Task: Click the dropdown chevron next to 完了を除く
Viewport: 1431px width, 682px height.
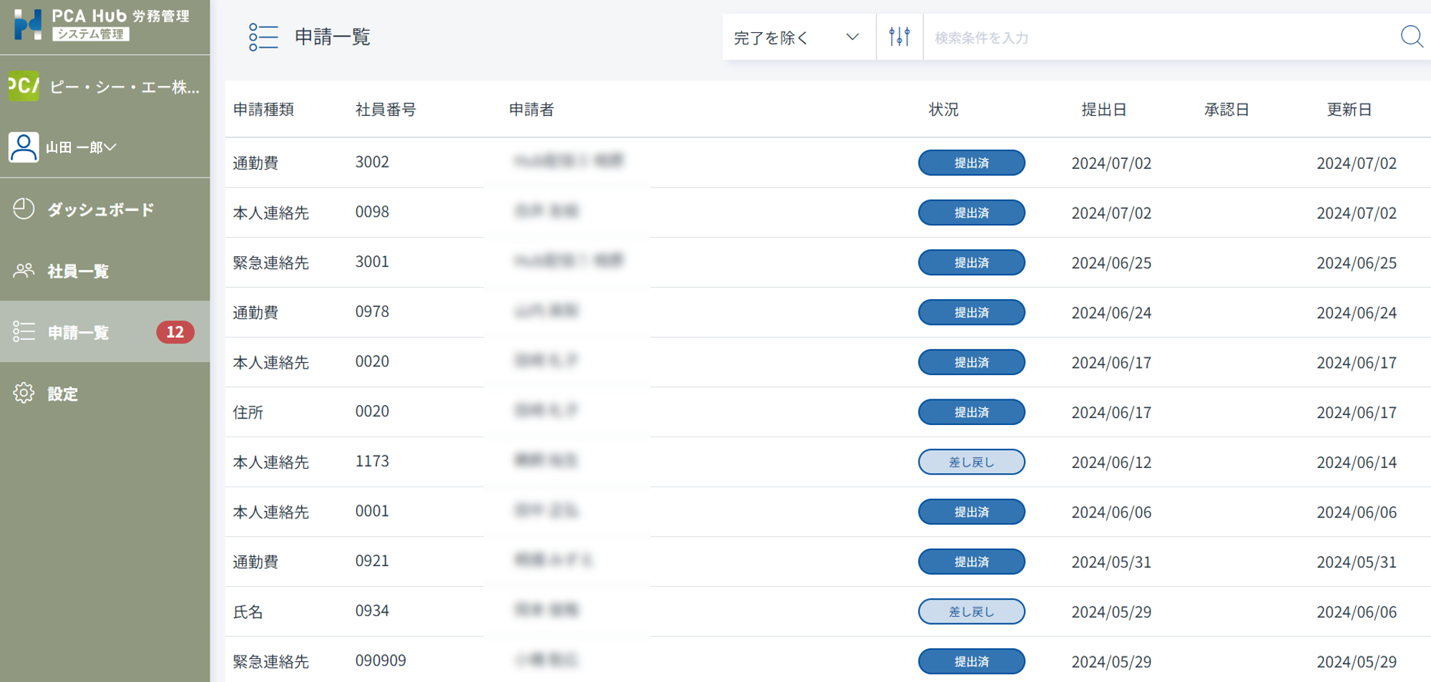Action: pyautogui.click(x=852, y=37)
